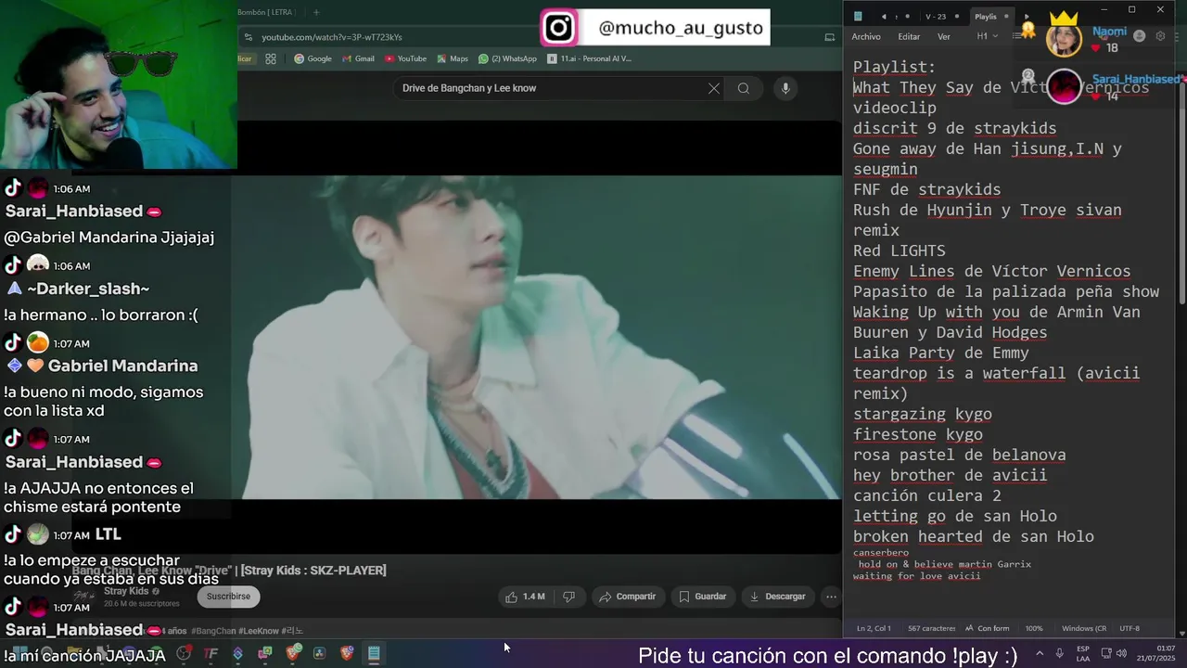
Task: Click the #LeeKnow hashtag link
Action: [259, 631]
